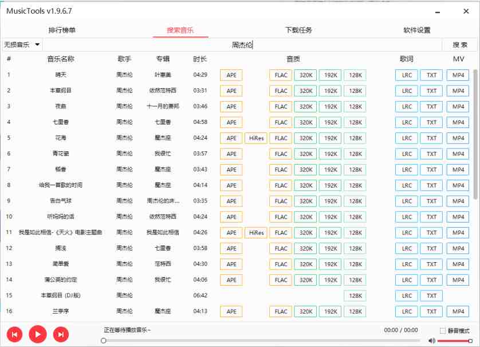Get LRC lyrics for 夜曲
This screenshot has width=480, height=347.
pos(406,106)
